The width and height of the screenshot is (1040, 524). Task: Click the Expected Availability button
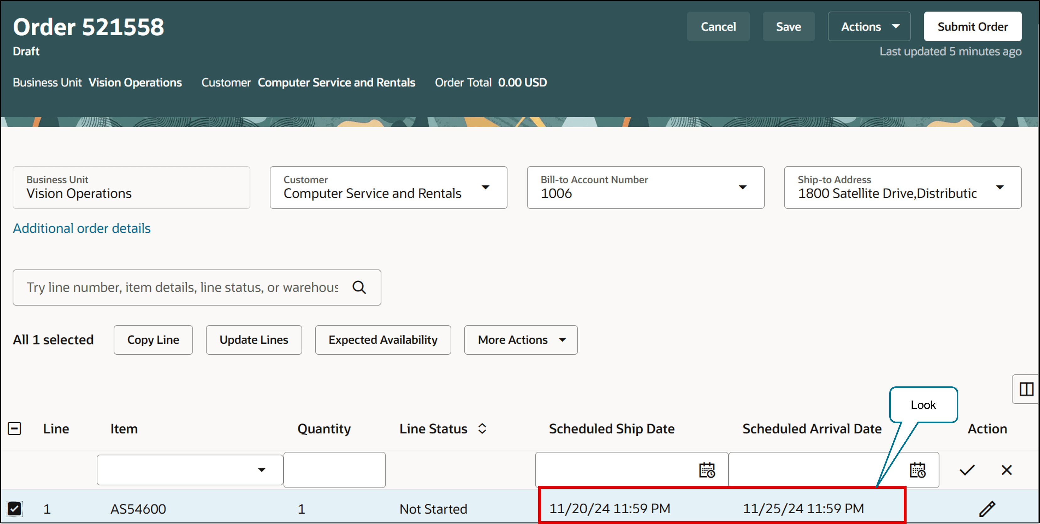click(x=382, y=340)
